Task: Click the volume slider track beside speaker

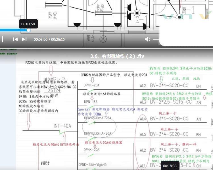Action: coord(156,39)
